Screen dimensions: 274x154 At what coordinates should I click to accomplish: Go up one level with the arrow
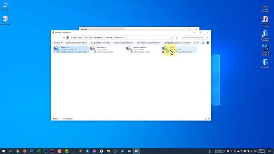[x=64, y=38]
